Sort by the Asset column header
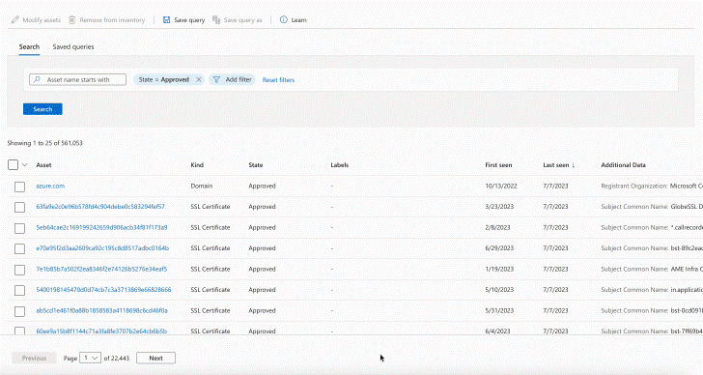Screen dimensions: 703x375 (44, 165)
